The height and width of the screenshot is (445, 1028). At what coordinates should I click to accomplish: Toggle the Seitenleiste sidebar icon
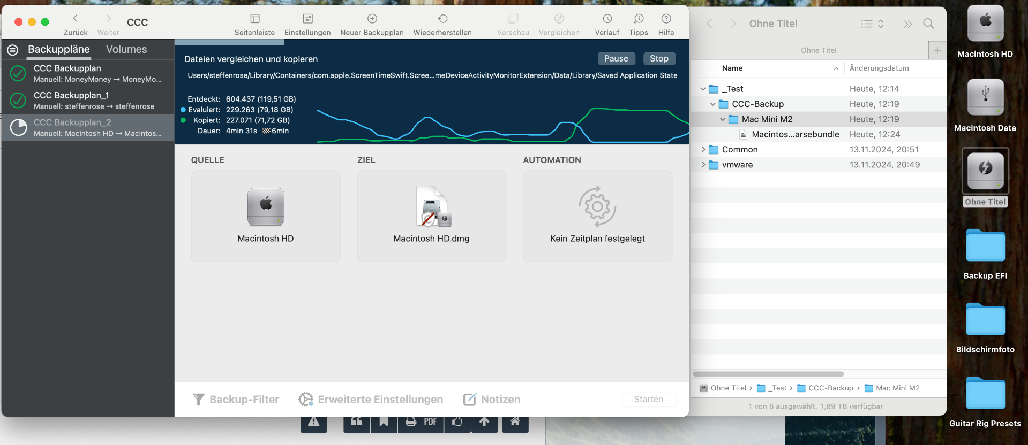(x=255, y=19)
